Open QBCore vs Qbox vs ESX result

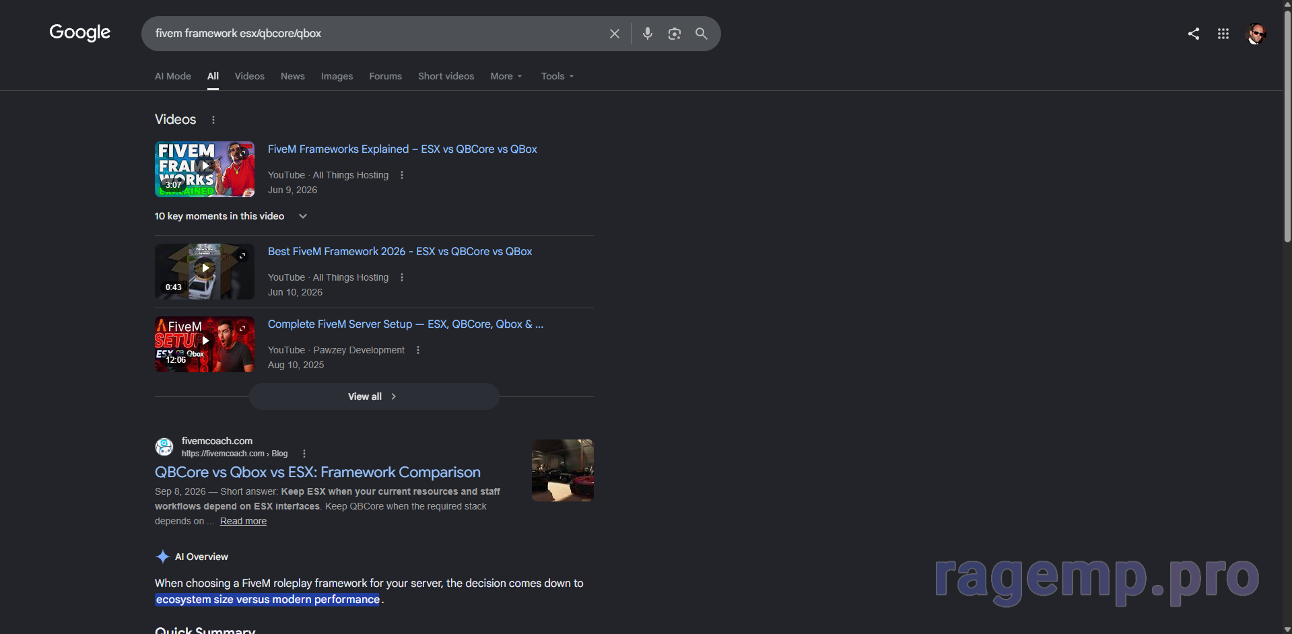(318, 472)
